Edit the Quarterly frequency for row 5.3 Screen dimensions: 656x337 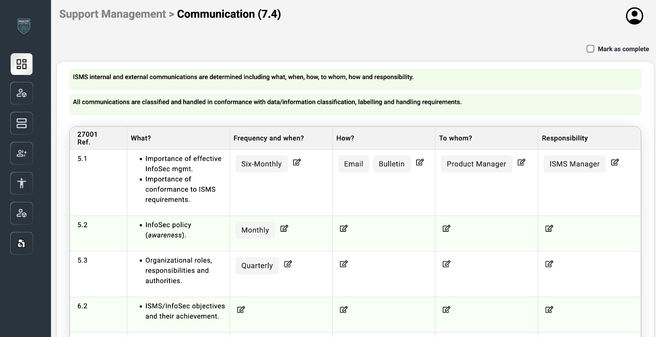coord(288,264)
